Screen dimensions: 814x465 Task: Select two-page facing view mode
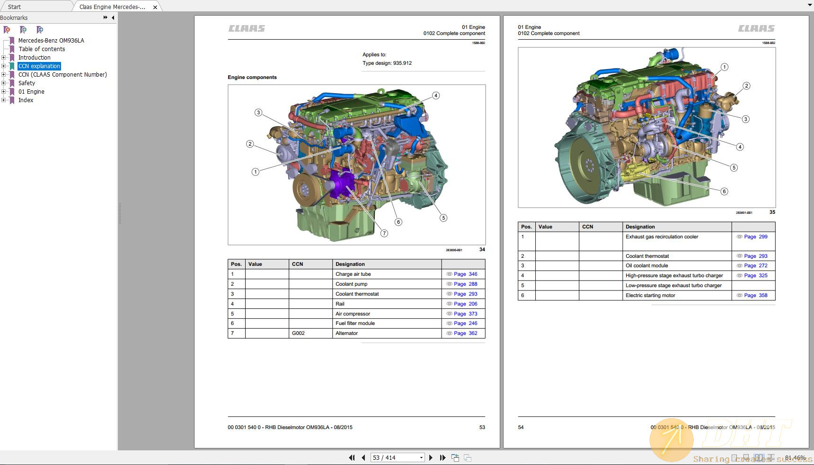(759, 458)
